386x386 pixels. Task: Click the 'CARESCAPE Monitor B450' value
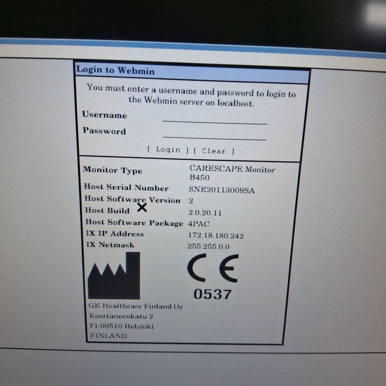click(232, 173)
